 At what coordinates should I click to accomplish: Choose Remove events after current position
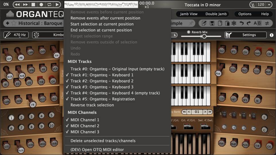click(x=117, y=18)
